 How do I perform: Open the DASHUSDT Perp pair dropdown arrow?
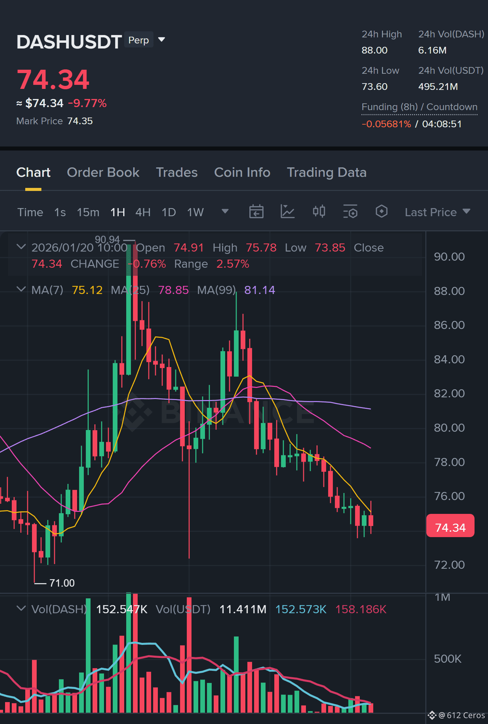tap(162, 40)
